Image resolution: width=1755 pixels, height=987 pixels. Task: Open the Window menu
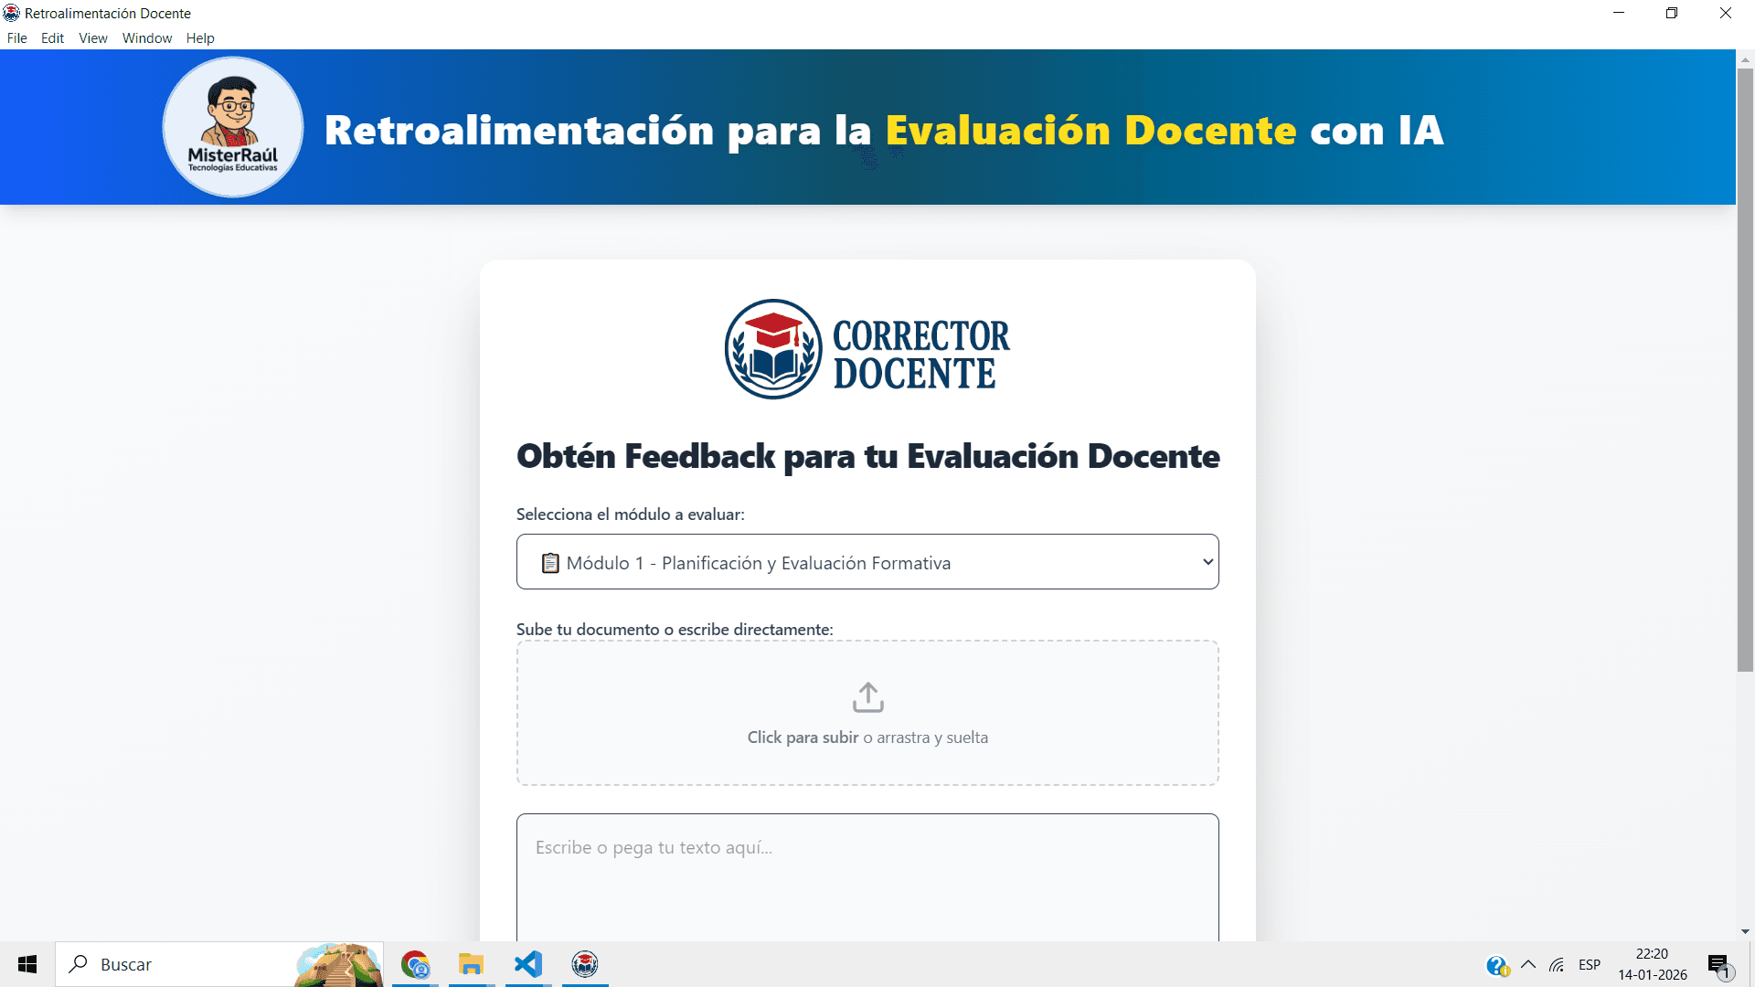coord(147,37)
